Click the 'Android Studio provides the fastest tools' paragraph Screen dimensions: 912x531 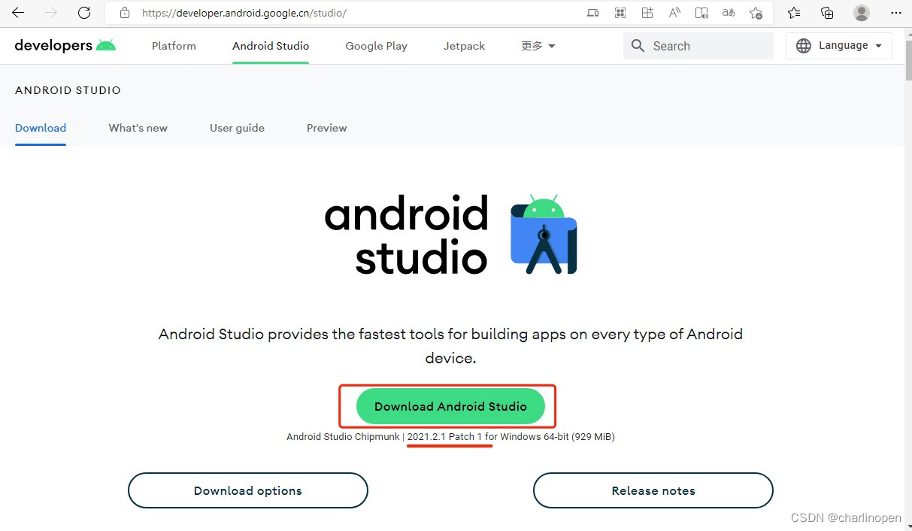[x=450, y=346]
